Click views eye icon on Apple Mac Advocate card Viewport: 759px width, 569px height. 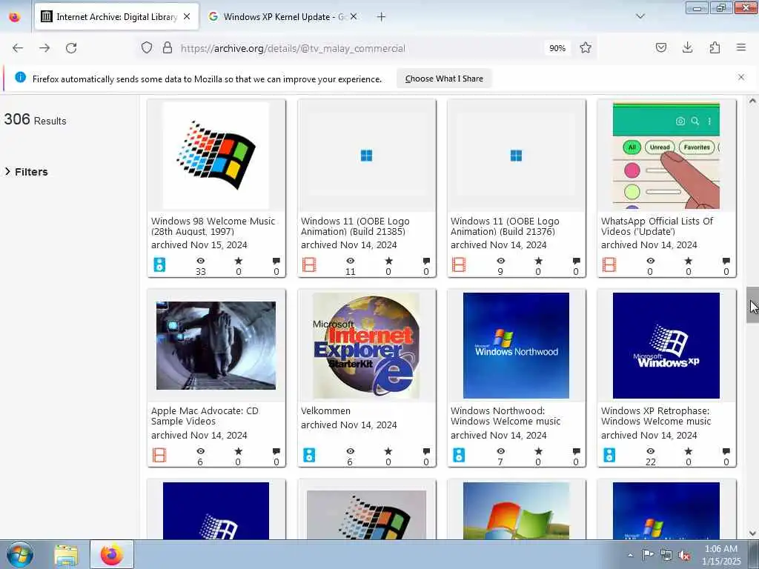click(200, 451)
